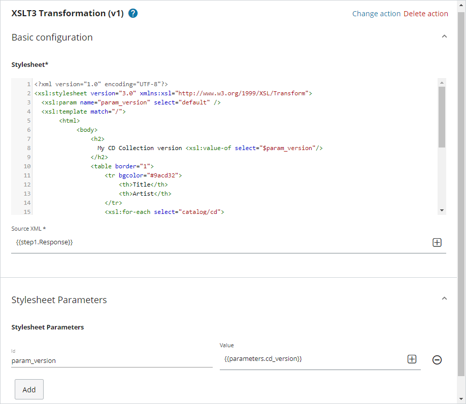The height and width of the screenshot is (404, 466).
Task: Click line number 10 in the gutter
Action: 27,166
